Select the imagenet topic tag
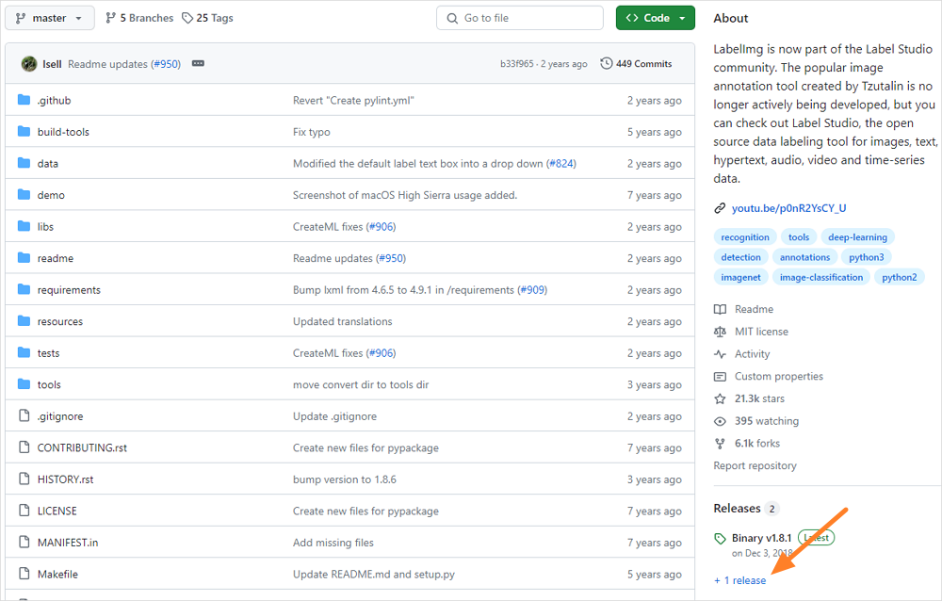Viewport: 942px width, 601px height. 740,277
